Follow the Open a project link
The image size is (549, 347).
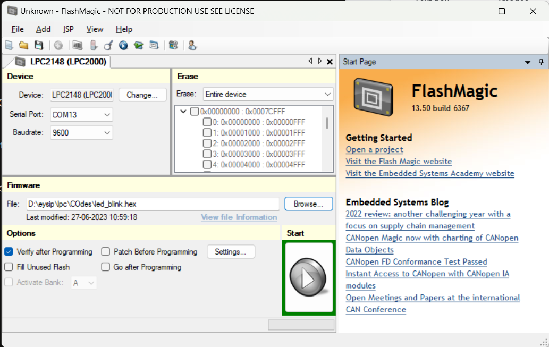coord(374,149)
